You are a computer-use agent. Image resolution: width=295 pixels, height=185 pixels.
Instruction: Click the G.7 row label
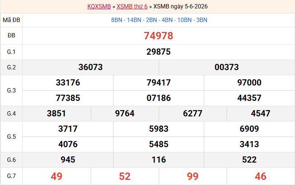pos(11,176)
